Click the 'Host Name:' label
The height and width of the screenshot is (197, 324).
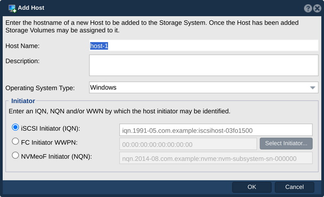pyautogui.click(x=22, y=46)
